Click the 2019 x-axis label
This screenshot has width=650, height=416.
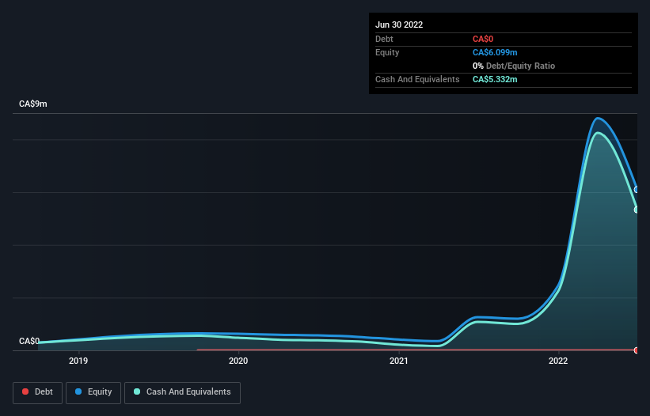78,361
